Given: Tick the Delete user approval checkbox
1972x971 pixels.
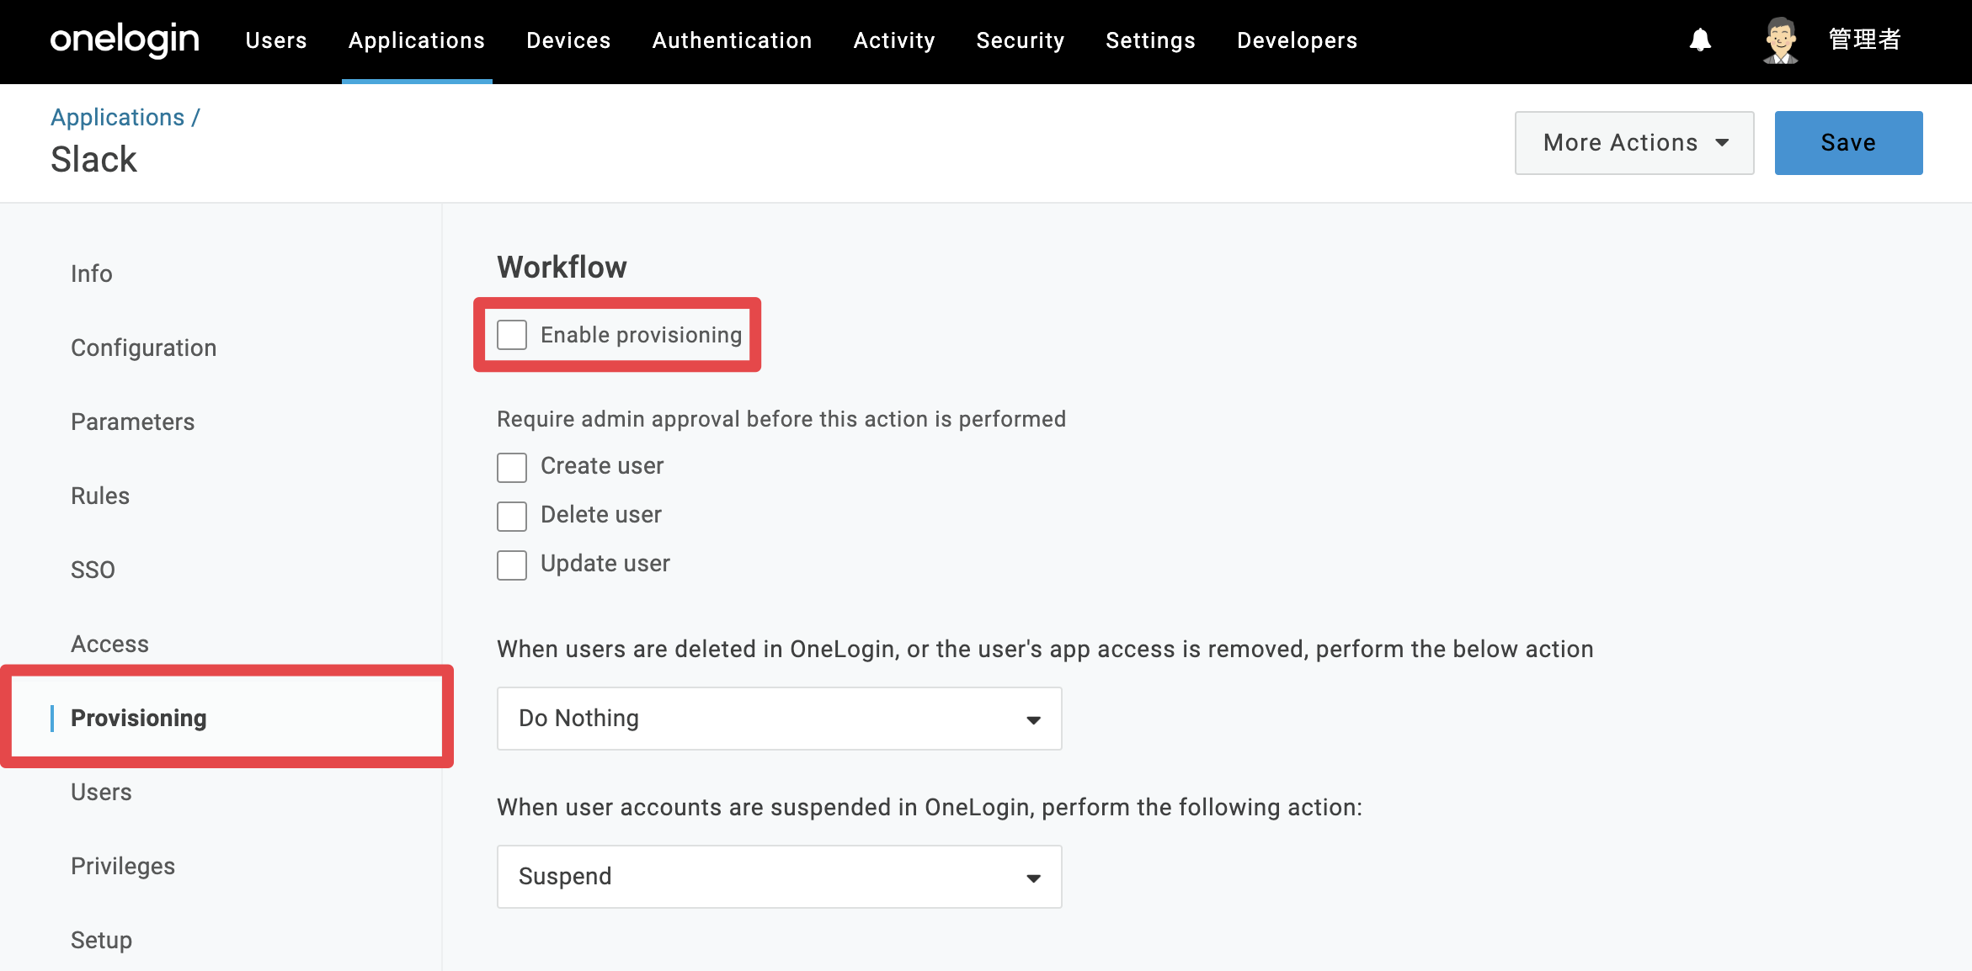Looking at the screenshot, I should coord(512,516).
